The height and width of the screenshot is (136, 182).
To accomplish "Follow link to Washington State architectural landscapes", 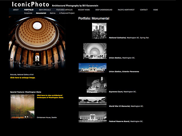I will pos(50,96).
